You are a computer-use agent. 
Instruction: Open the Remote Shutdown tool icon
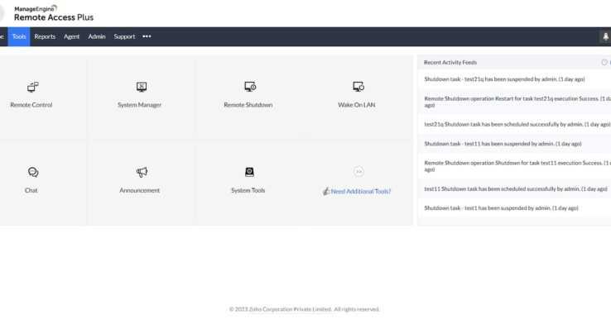[250, 87]
